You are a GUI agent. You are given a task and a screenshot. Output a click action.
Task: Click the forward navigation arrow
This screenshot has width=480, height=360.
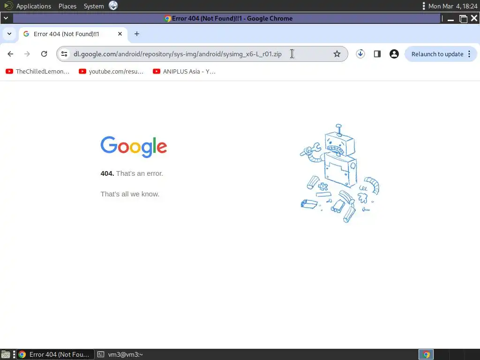coord(27,54)
